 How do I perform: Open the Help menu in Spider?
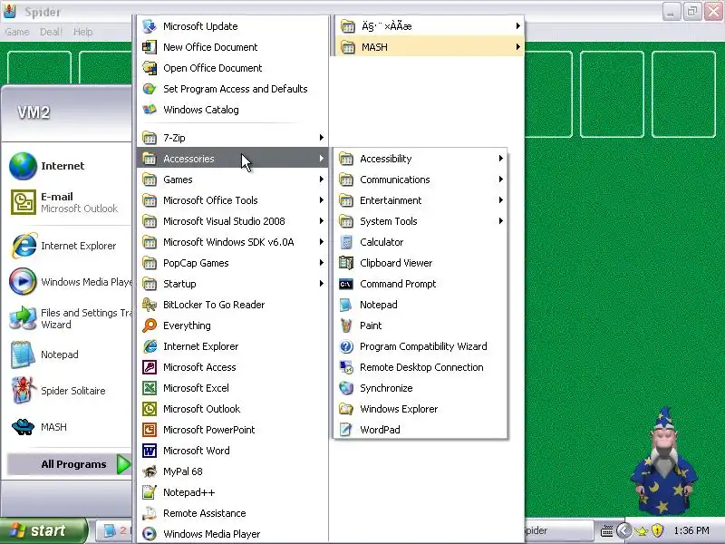pyautogui.click(x=83, y=32)
